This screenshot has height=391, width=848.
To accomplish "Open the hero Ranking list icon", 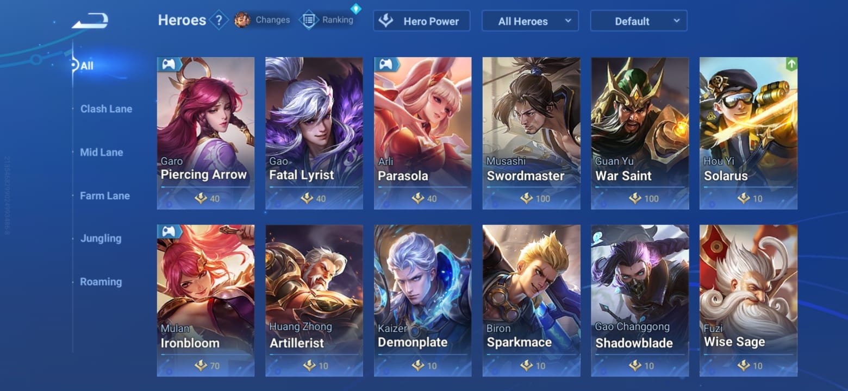I will tap(309, 20).
